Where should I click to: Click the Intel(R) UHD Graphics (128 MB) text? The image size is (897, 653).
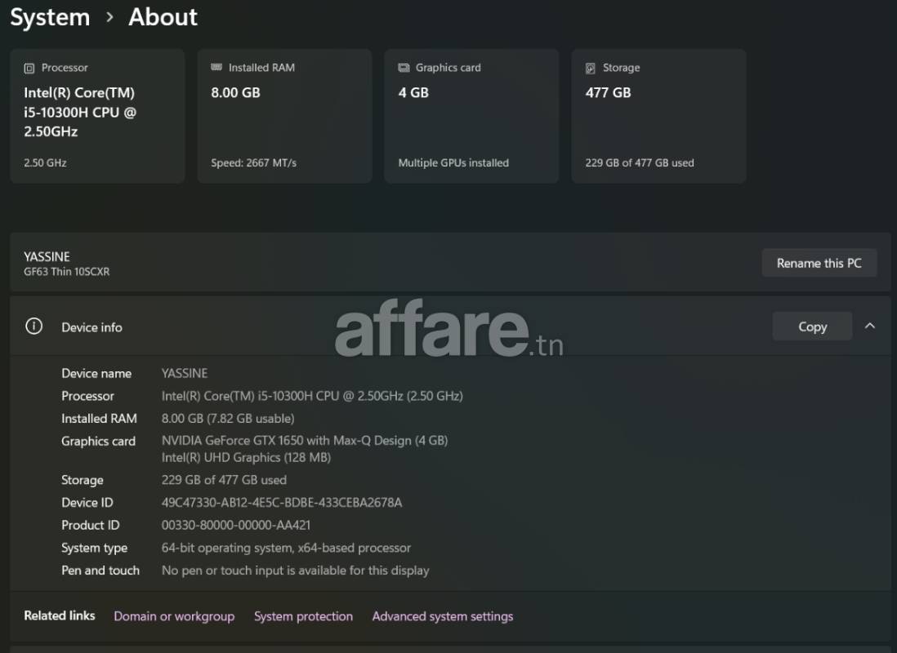click(x=246, y=457)
